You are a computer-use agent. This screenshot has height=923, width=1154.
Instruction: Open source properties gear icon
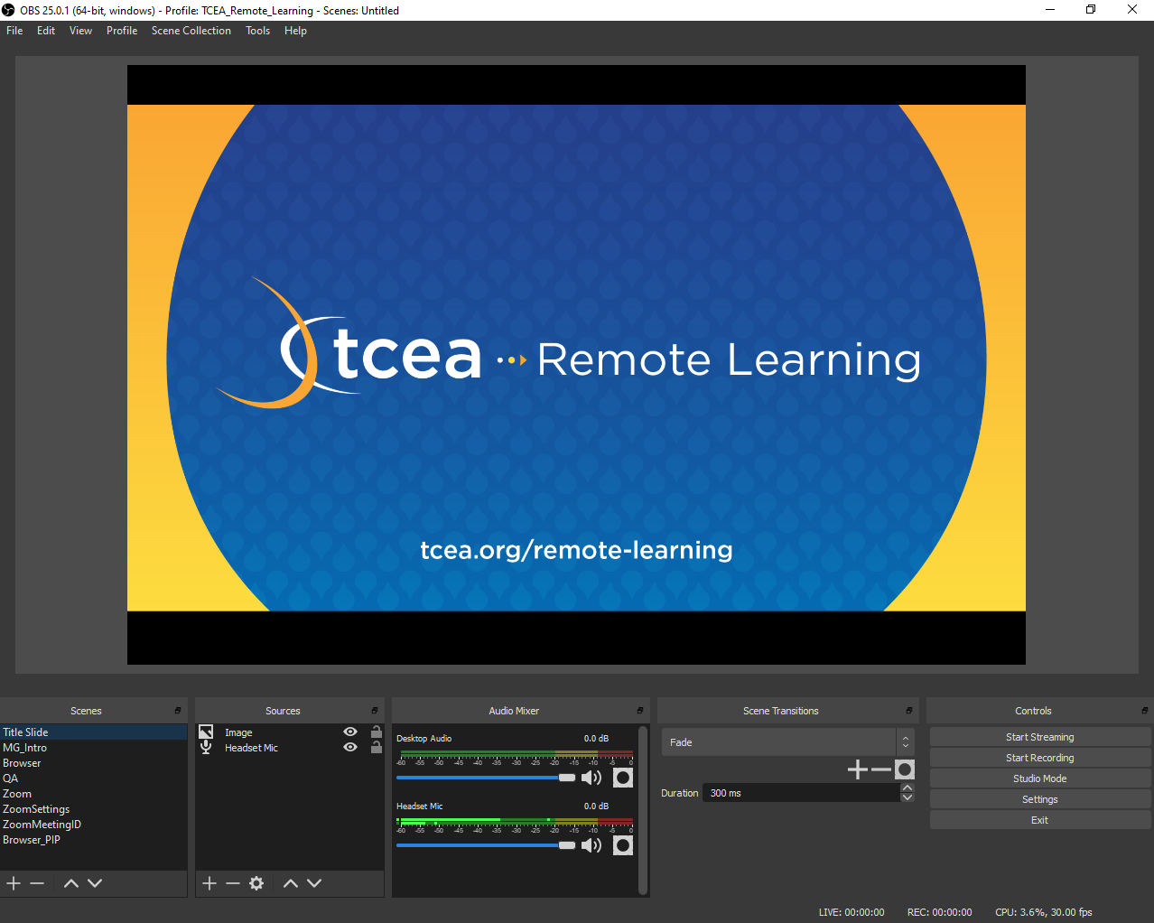click(x=256, y=883)
